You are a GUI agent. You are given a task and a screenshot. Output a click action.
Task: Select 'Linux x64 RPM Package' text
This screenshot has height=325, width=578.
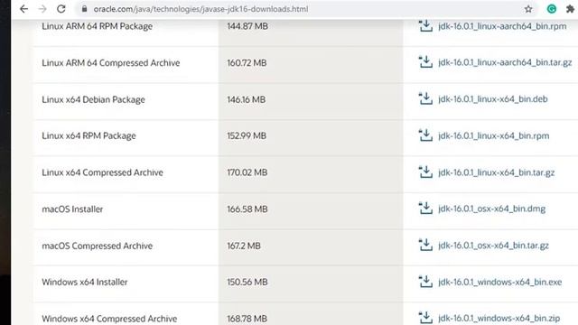89,135
